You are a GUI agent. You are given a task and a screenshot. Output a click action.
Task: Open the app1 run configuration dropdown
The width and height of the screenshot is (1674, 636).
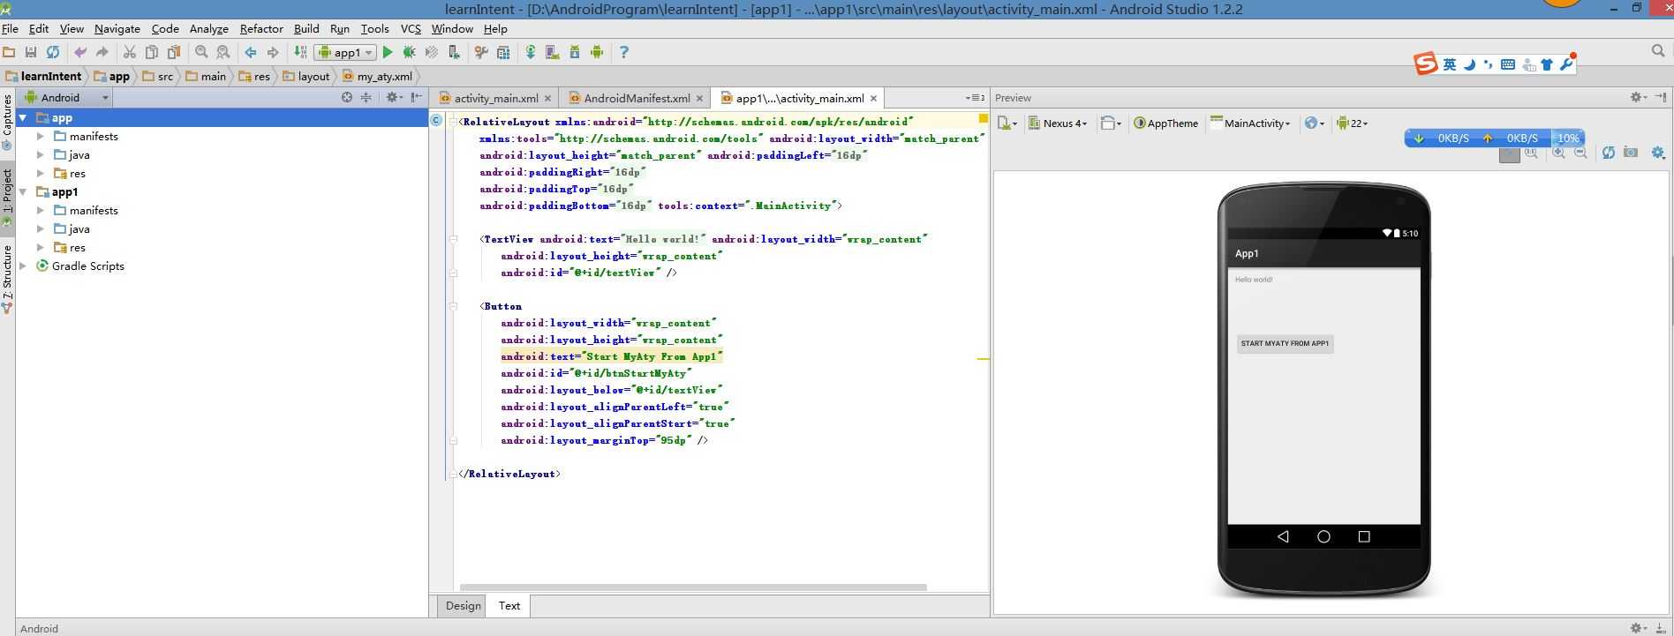tap(346, 53)
